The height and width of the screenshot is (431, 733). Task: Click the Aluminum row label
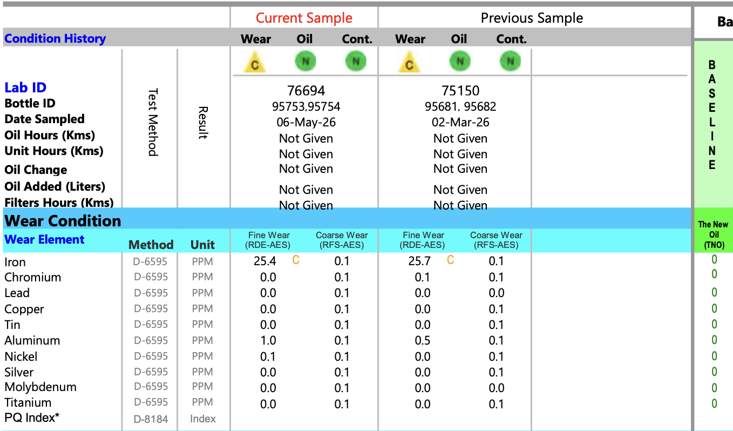tap(32, 341)
